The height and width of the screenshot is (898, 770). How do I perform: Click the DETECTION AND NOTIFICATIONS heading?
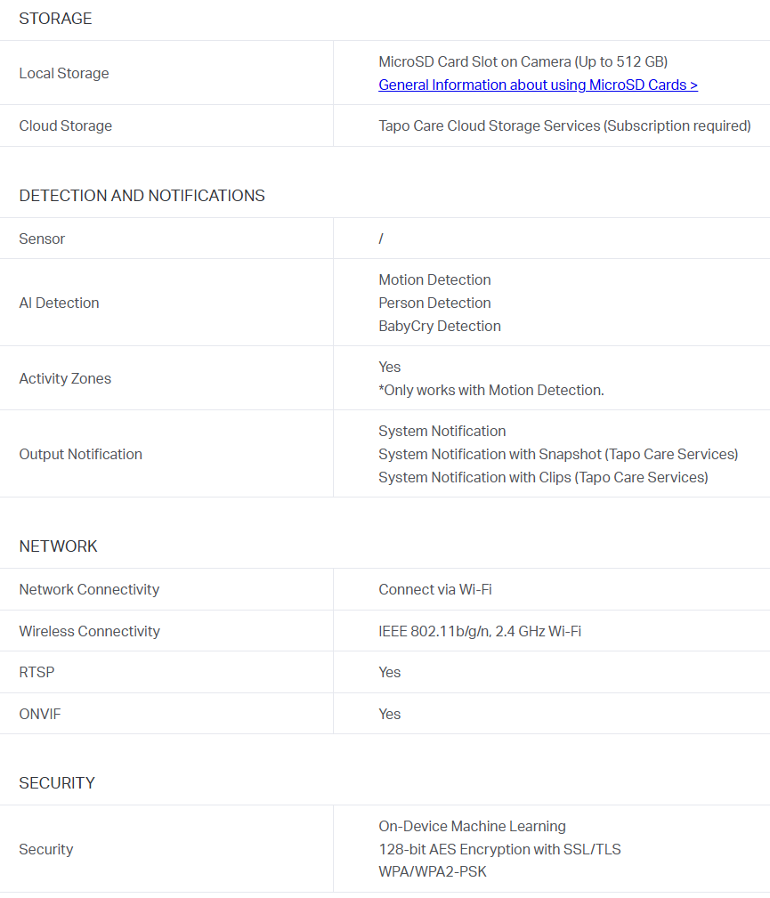142,196
